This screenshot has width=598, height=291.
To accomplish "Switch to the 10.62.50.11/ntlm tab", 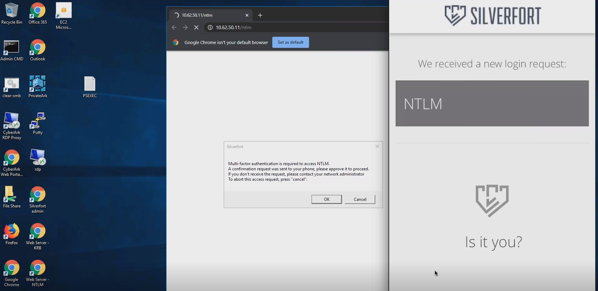I will [211, 15].
